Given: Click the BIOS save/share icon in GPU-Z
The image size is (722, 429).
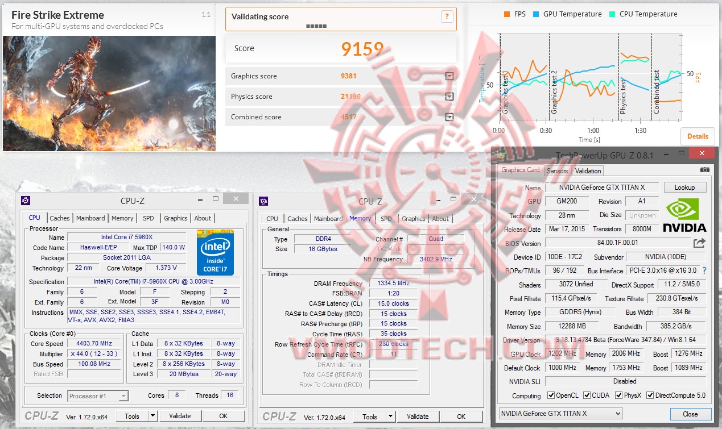Looking at the screenshot, I should 699,243.
